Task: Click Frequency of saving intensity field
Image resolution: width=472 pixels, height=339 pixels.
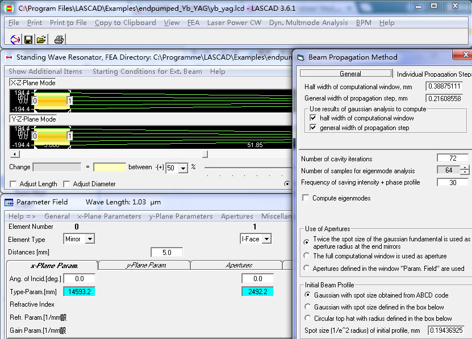Action: (x=453, y=182)
